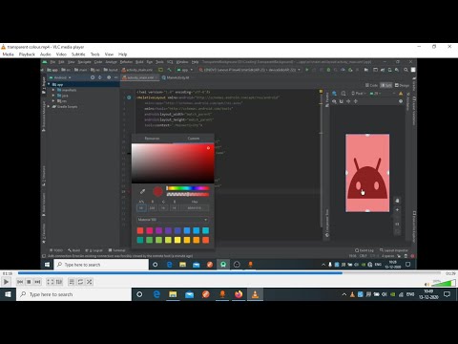
Task: Adjust the VLC volume slider
Action: click(444, 283)
